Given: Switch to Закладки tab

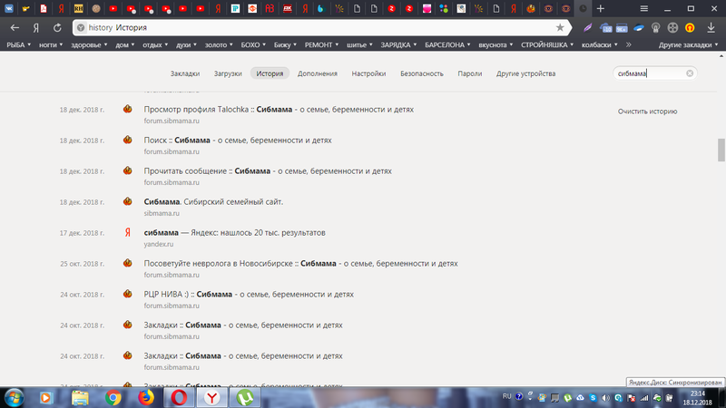Looking at the screenshot, I should [185, 73].
